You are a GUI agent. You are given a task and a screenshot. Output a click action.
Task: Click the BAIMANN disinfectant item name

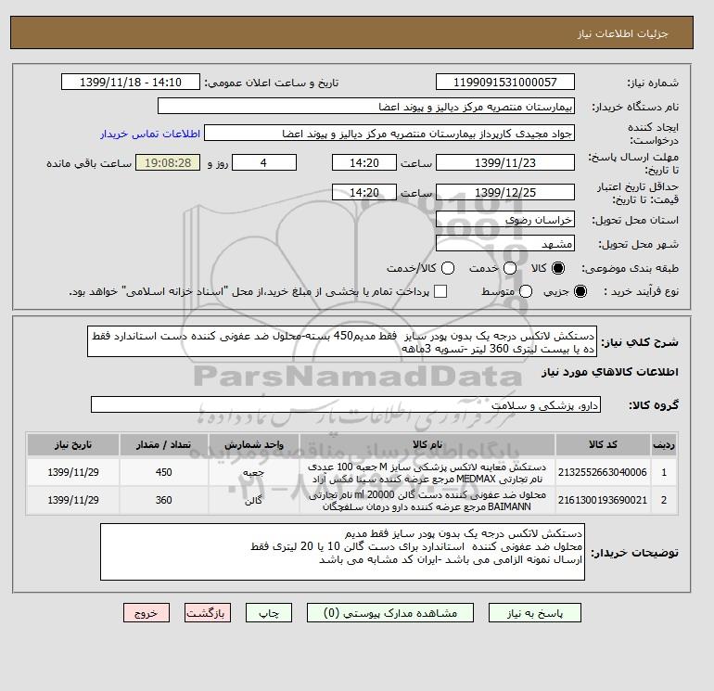[x=427, y=501]
